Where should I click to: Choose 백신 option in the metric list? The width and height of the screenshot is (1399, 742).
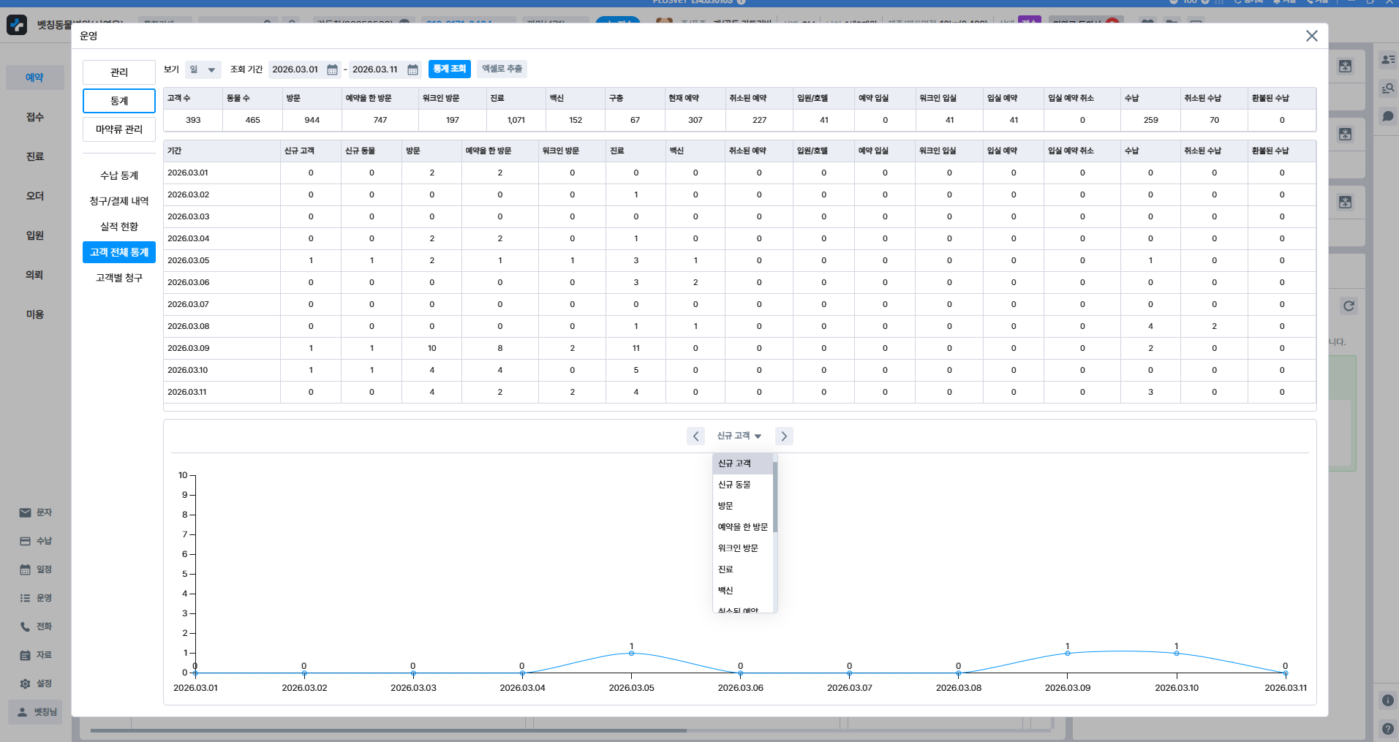coord(725,591)
